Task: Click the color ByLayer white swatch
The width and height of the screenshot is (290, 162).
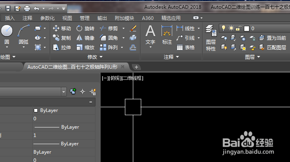Action: pyautogui.click(x=36, y=110)
